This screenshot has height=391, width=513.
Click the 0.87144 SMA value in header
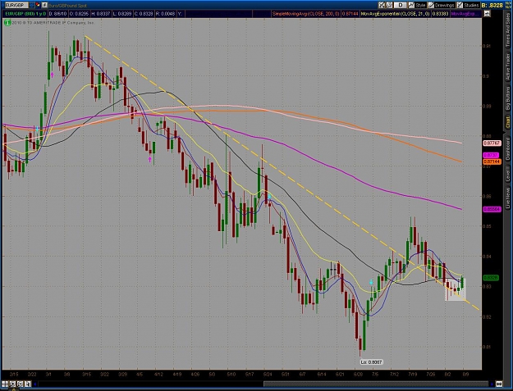click(x=350, y=14)
